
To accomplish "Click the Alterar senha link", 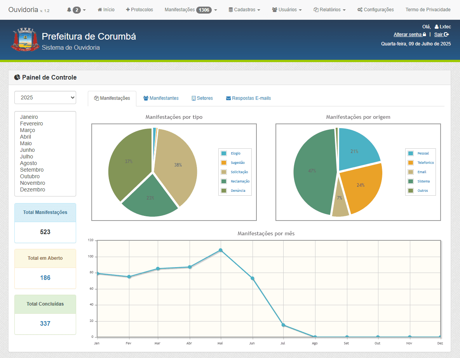I will 408,35.
